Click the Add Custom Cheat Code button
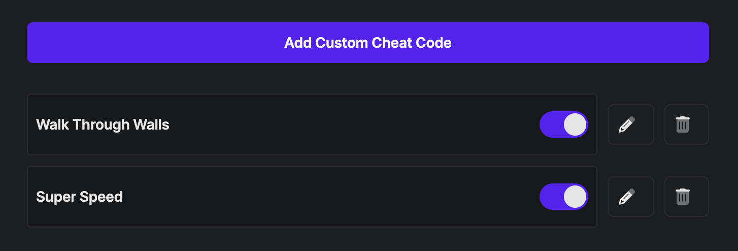This screenshot has width=738, height=251. pos(367,43)
